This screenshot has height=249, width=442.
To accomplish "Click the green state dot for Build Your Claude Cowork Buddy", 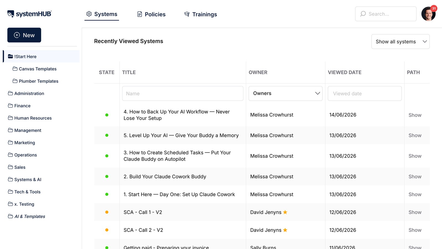I will tap(107, 177).
